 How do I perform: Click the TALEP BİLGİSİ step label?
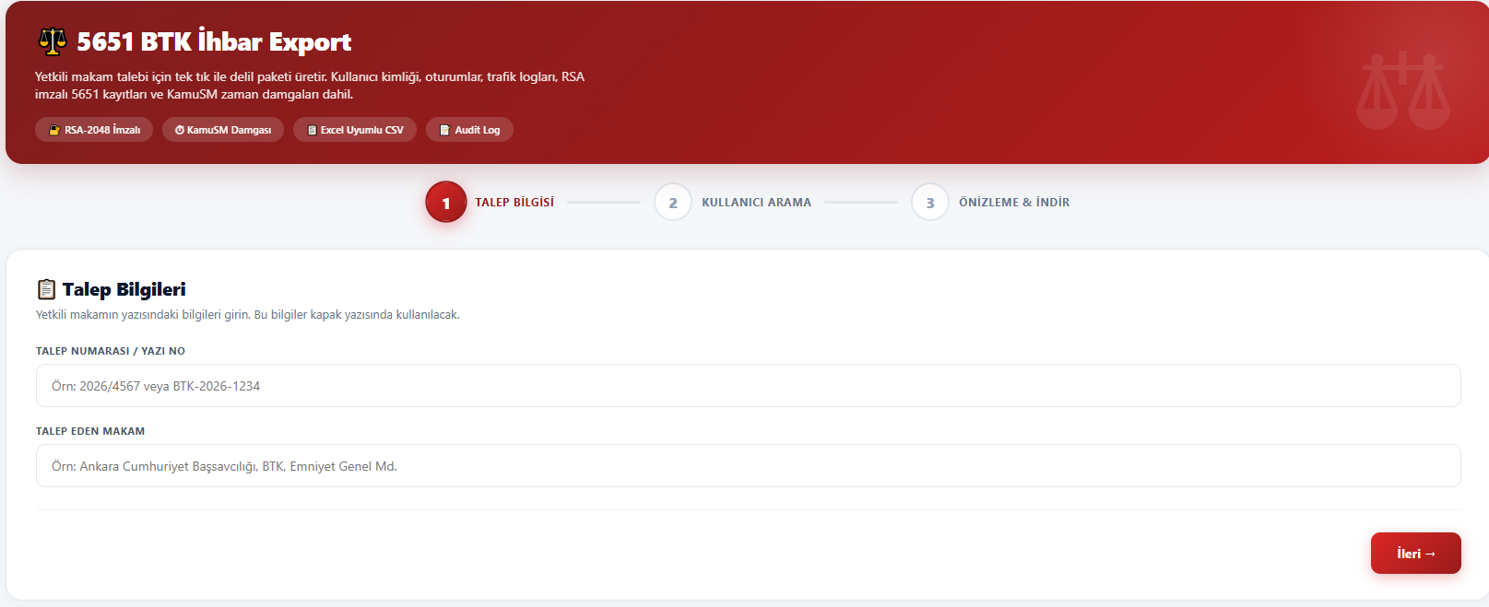pos(514,203)
